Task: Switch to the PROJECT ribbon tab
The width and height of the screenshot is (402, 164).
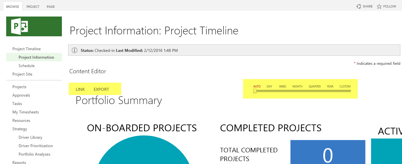Action: (33, 6)
